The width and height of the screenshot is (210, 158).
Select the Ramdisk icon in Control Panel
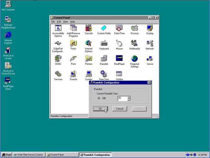pos(104,60)
